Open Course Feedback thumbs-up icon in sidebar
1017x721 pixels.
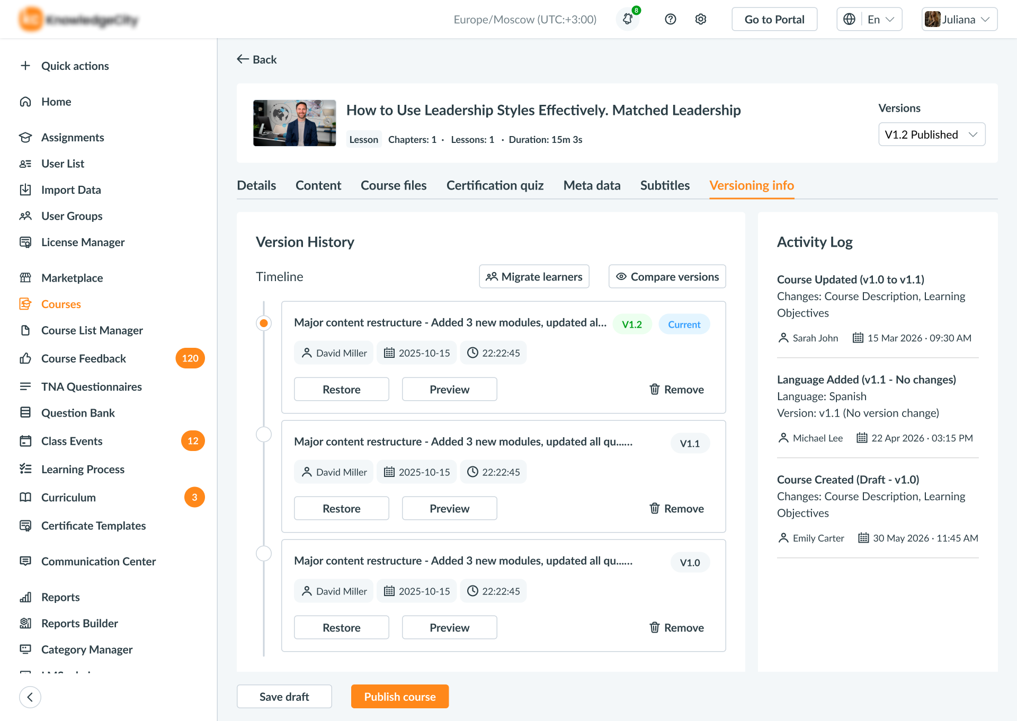[25, 358]
